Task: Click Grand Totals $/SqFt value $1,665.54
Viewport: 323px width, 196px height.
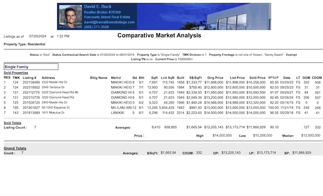Action: click(168, 153)
